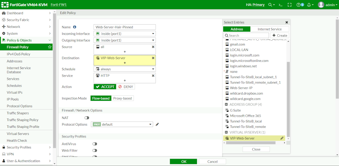Click the favorite star on Firewall Policy
This screenshot has height=166, width=339.
click(x=50, y=47)
